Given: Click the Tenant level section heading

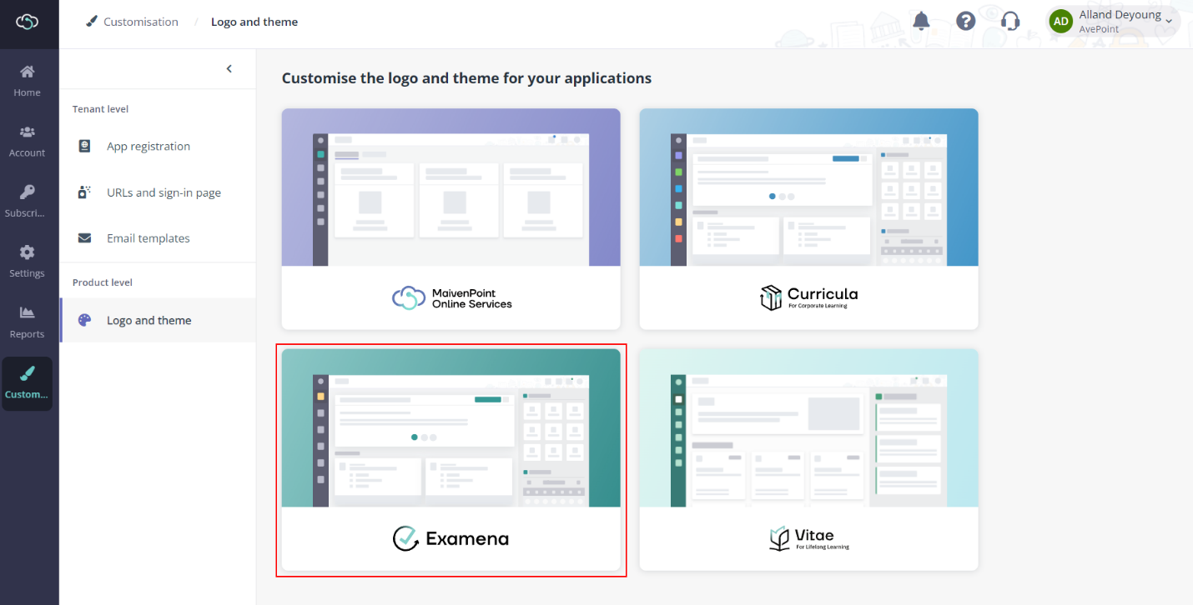Looking at the screenshot, I should coord(100,109).
